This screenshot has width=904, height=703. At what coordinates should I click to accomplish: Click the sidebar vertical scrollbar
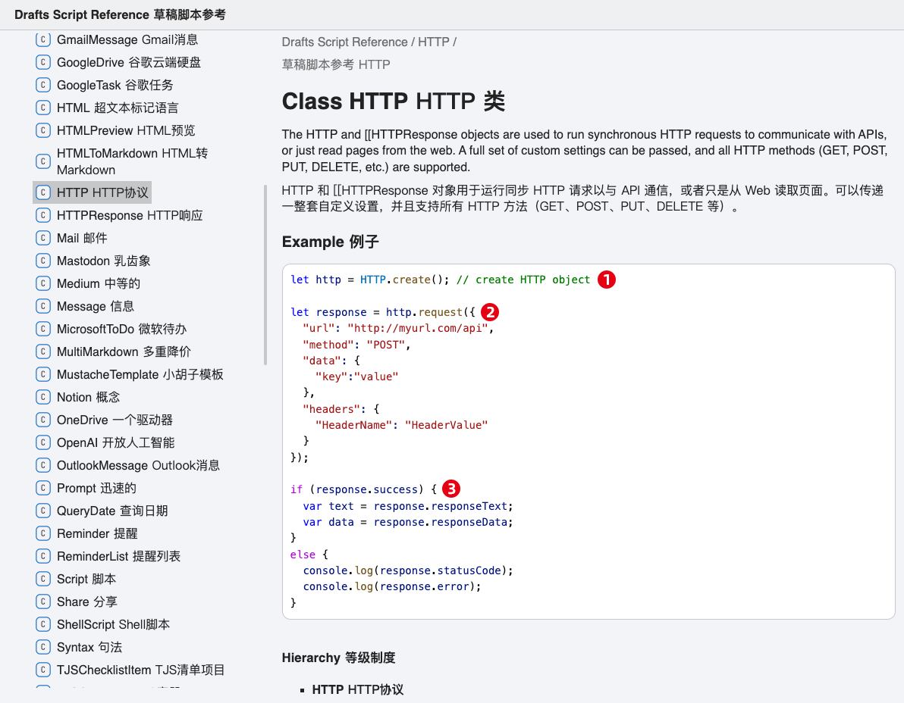(265, 275)
